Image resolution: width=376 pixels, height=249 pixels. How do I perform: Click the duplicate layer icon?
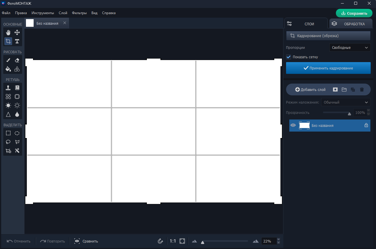tap(353, 89)
